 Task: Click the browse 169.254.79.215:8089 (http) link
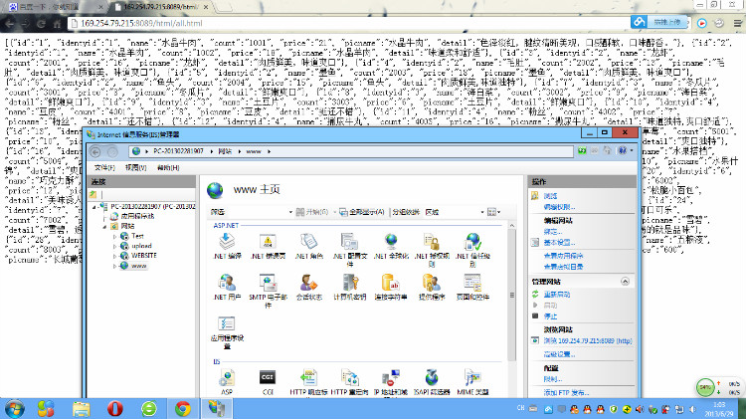click(x=588, y=341)
